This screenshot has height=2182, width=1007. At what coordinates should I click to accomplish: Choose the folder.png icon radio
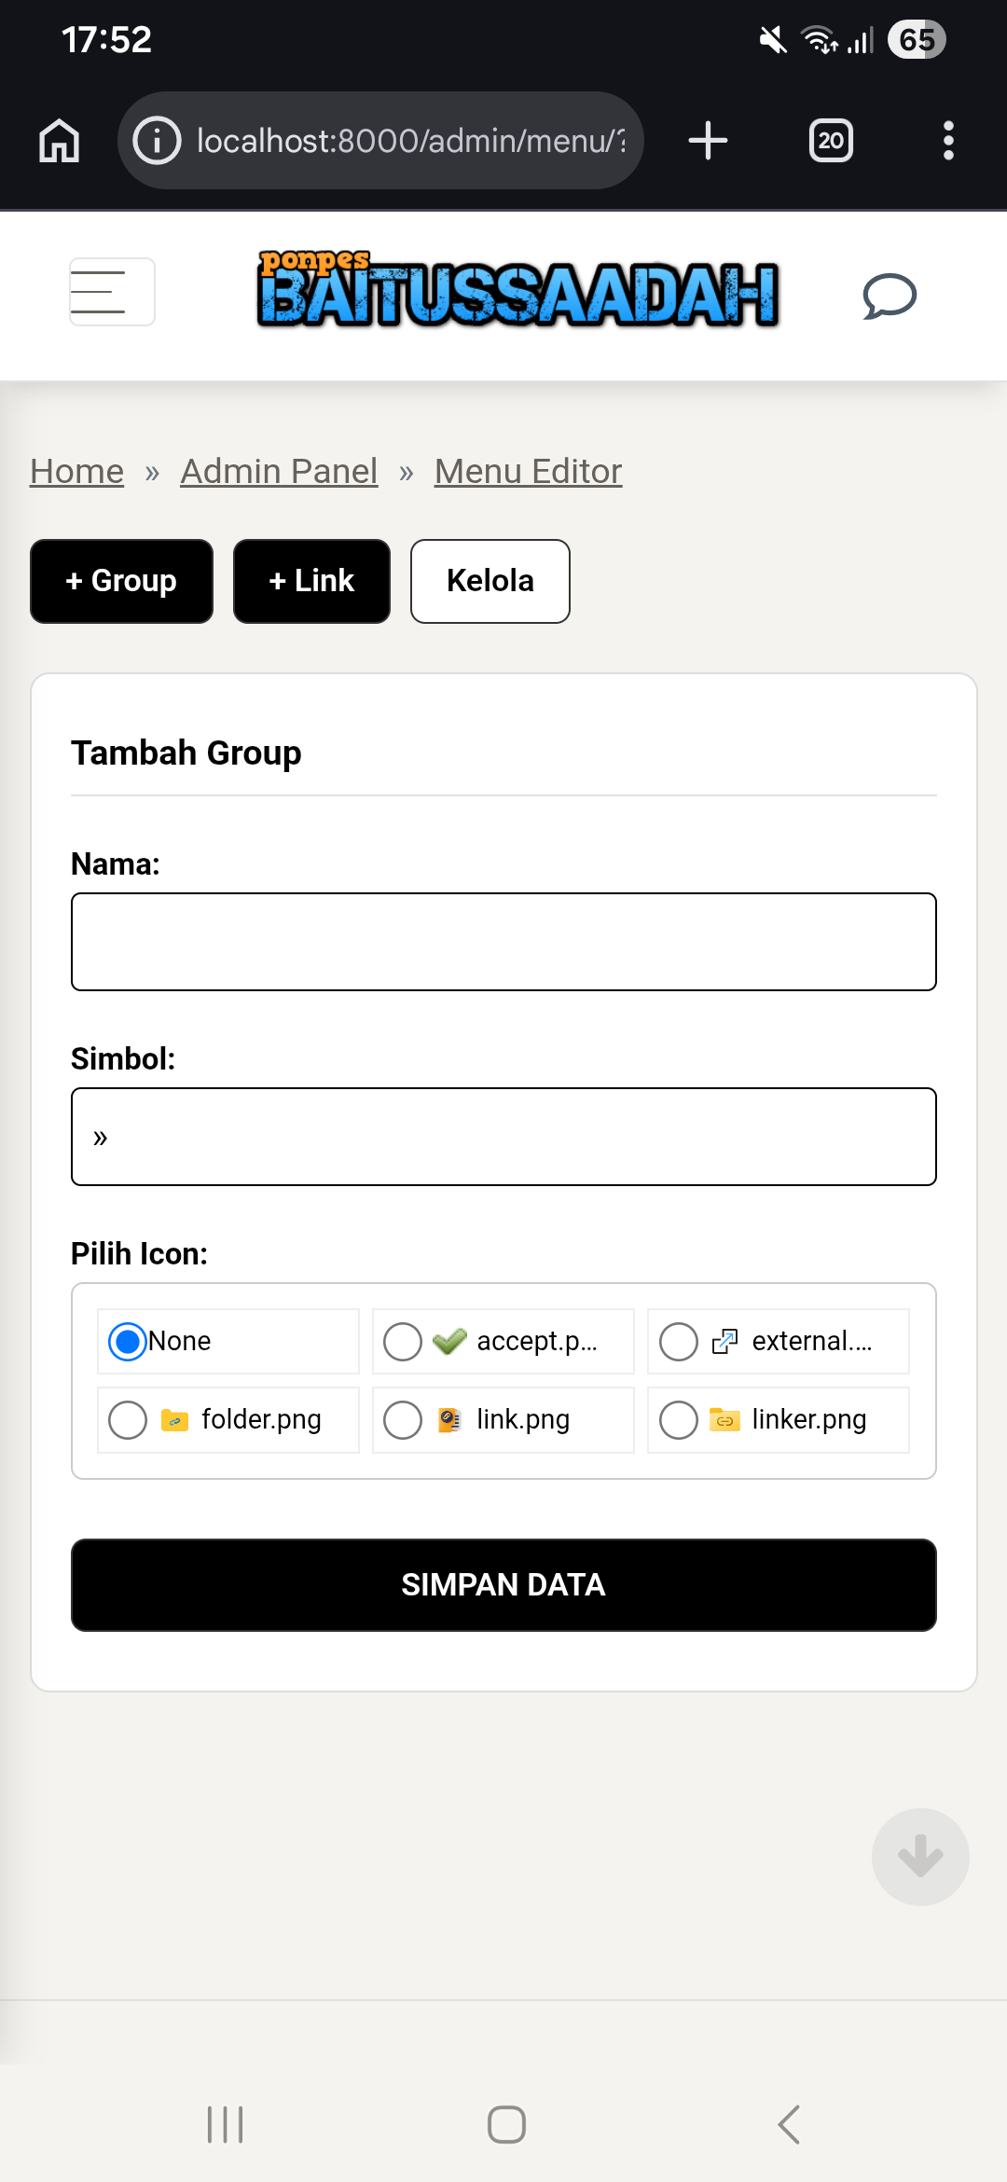tap(128, 1420)
